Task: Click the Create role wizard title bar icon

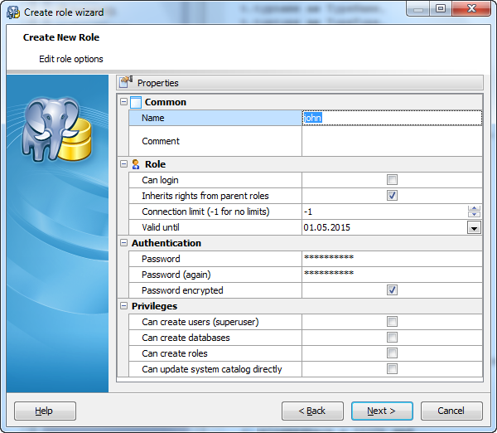Action: (13, 12)
